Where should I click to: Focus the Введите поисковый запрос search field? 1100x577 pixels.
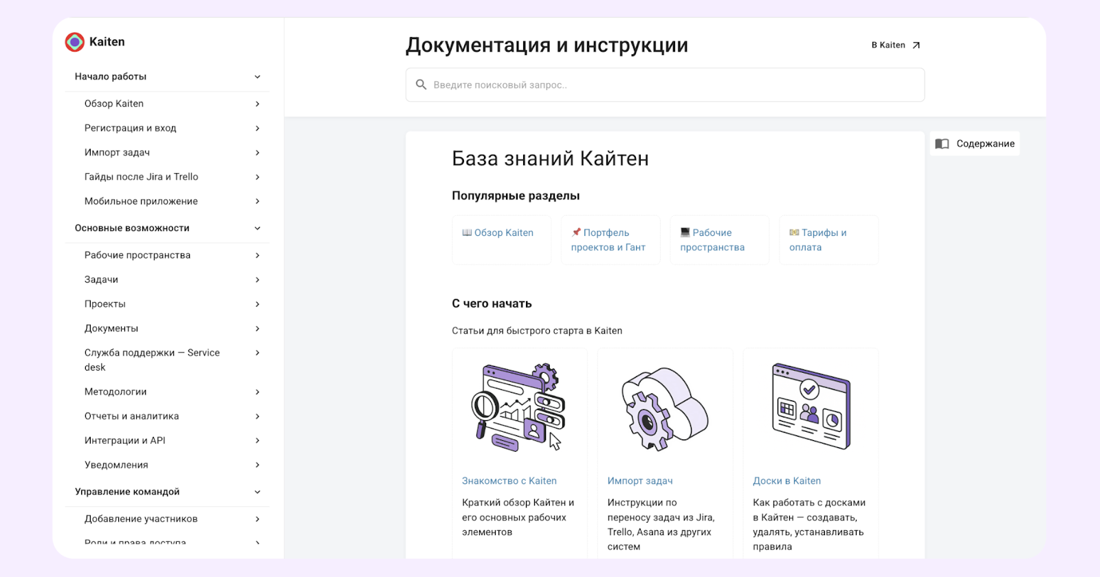[x=665, y=85]
